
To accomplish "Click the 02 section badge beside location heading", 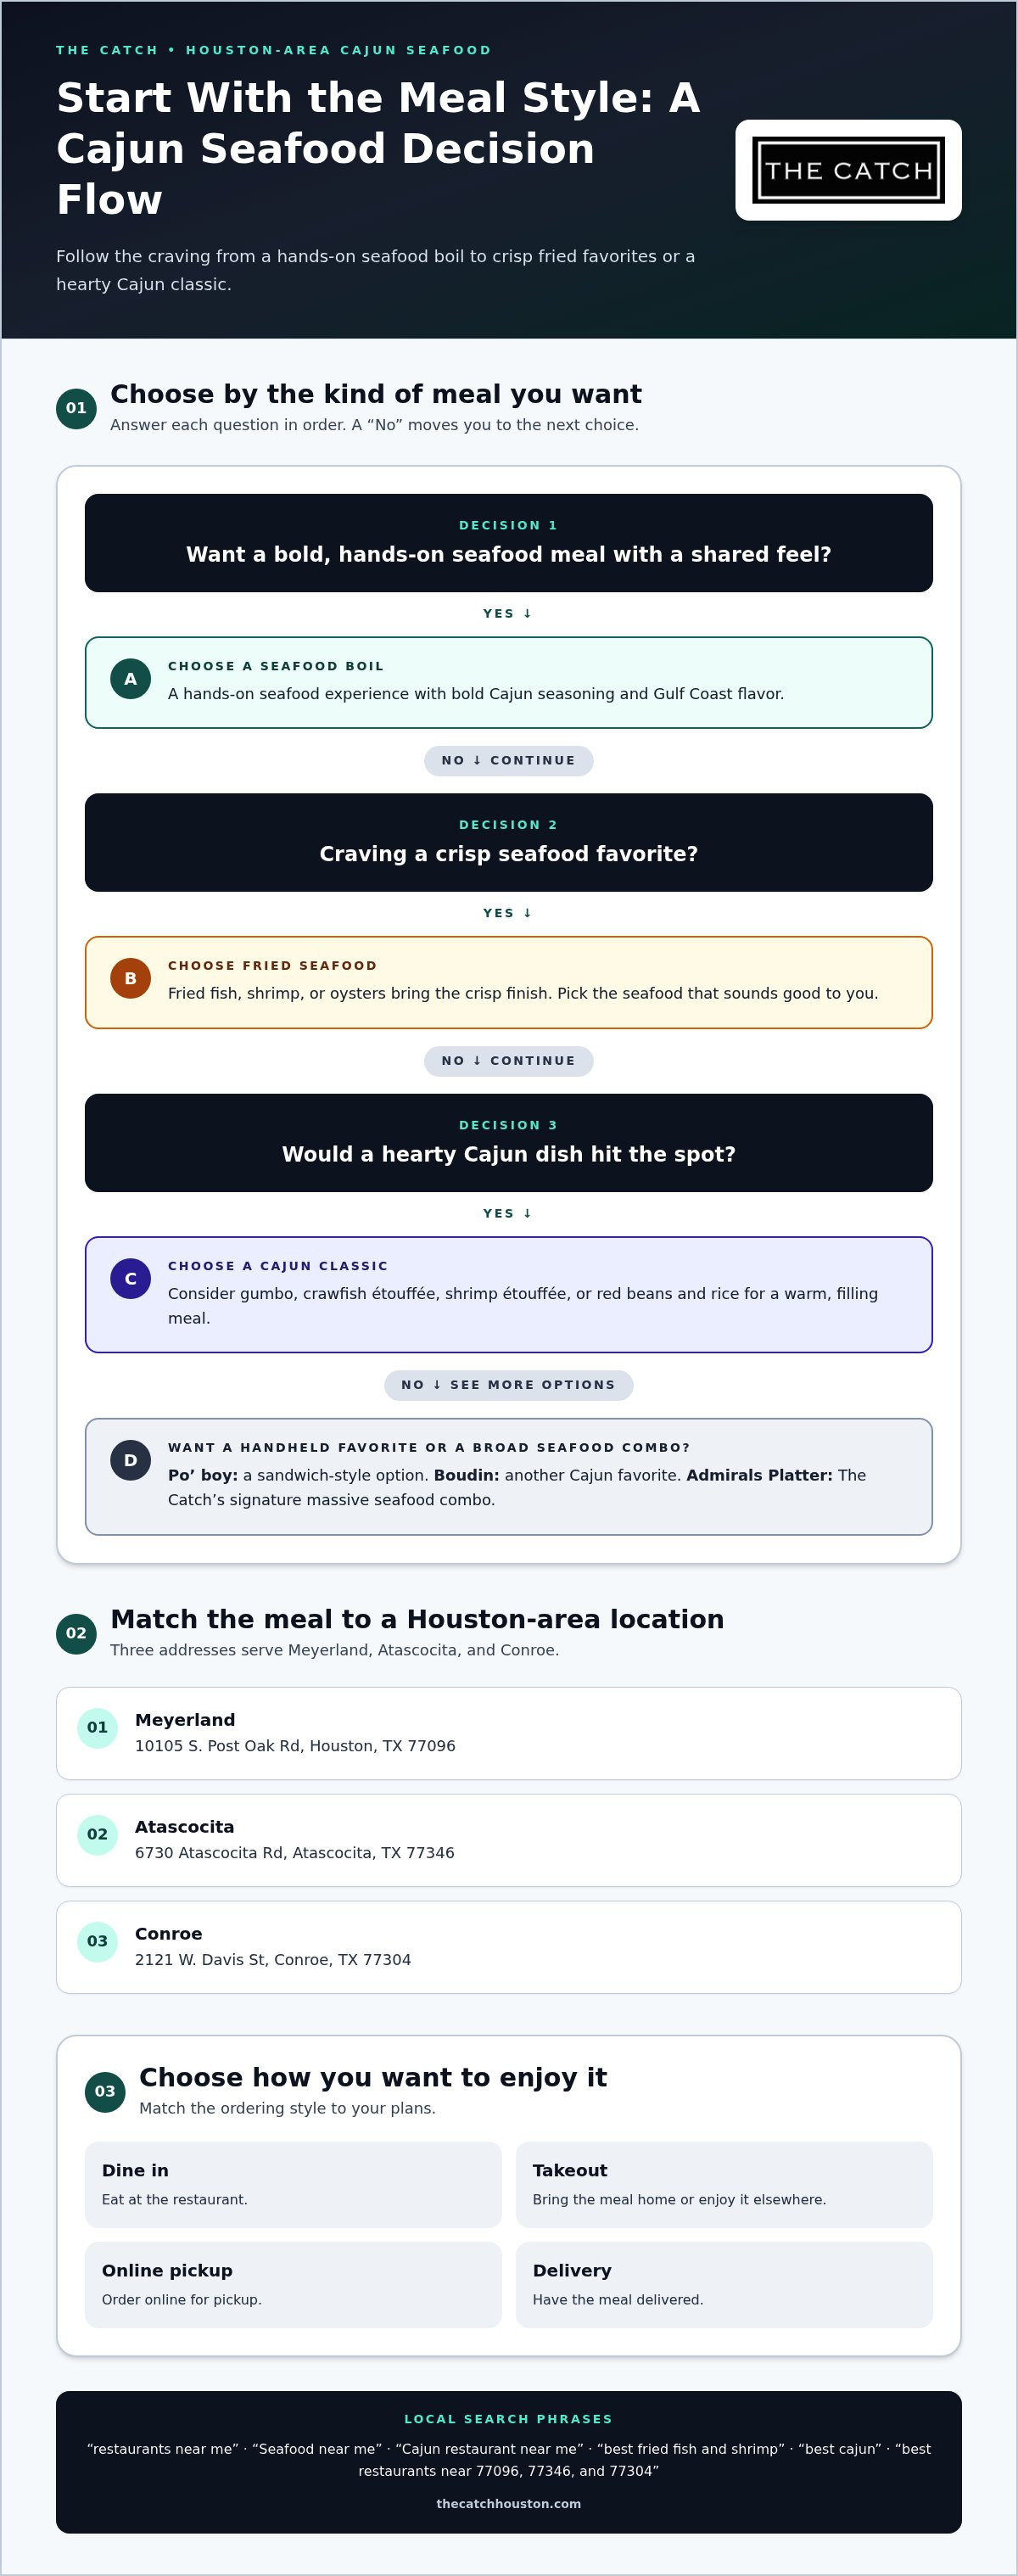I will (x=76, y=1633).
